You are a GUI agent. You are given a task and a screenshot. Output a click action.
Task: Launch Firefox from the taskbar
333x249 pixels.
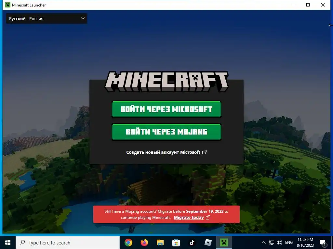144,243
